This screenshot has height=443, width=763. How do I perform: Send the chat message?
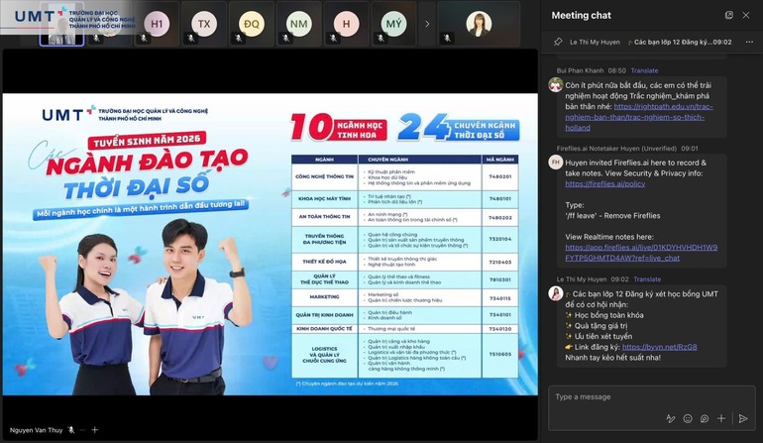[x=743, y=419]
